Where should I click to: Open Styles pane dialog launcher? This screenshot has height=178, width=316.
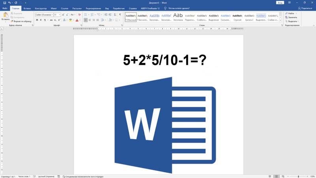282,25
